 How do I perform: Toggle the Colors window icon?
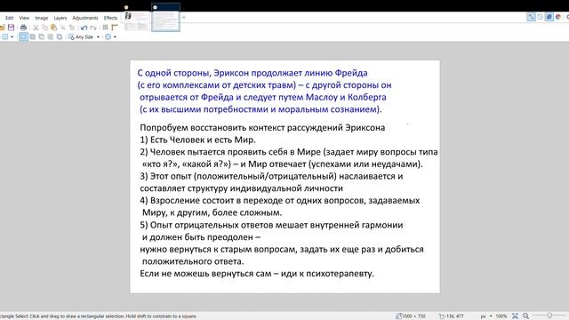558,17
